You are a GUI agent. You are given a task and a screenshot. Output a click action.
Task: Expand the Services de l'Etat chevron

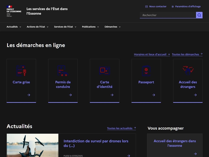75,27
